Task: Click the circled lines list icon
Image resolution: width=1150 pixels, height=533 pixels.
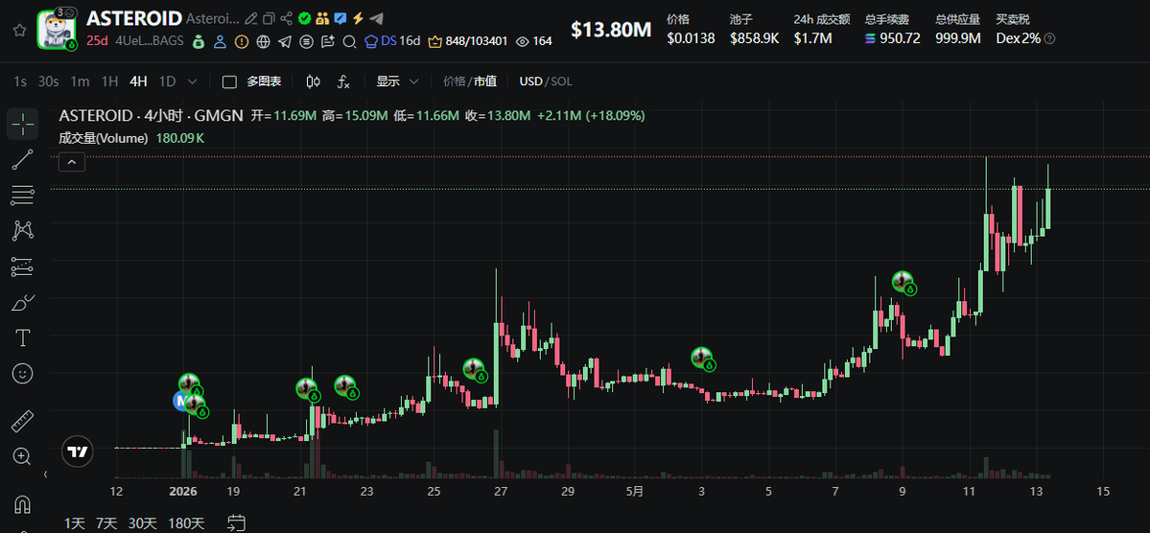Action: [x=307, y=42]
